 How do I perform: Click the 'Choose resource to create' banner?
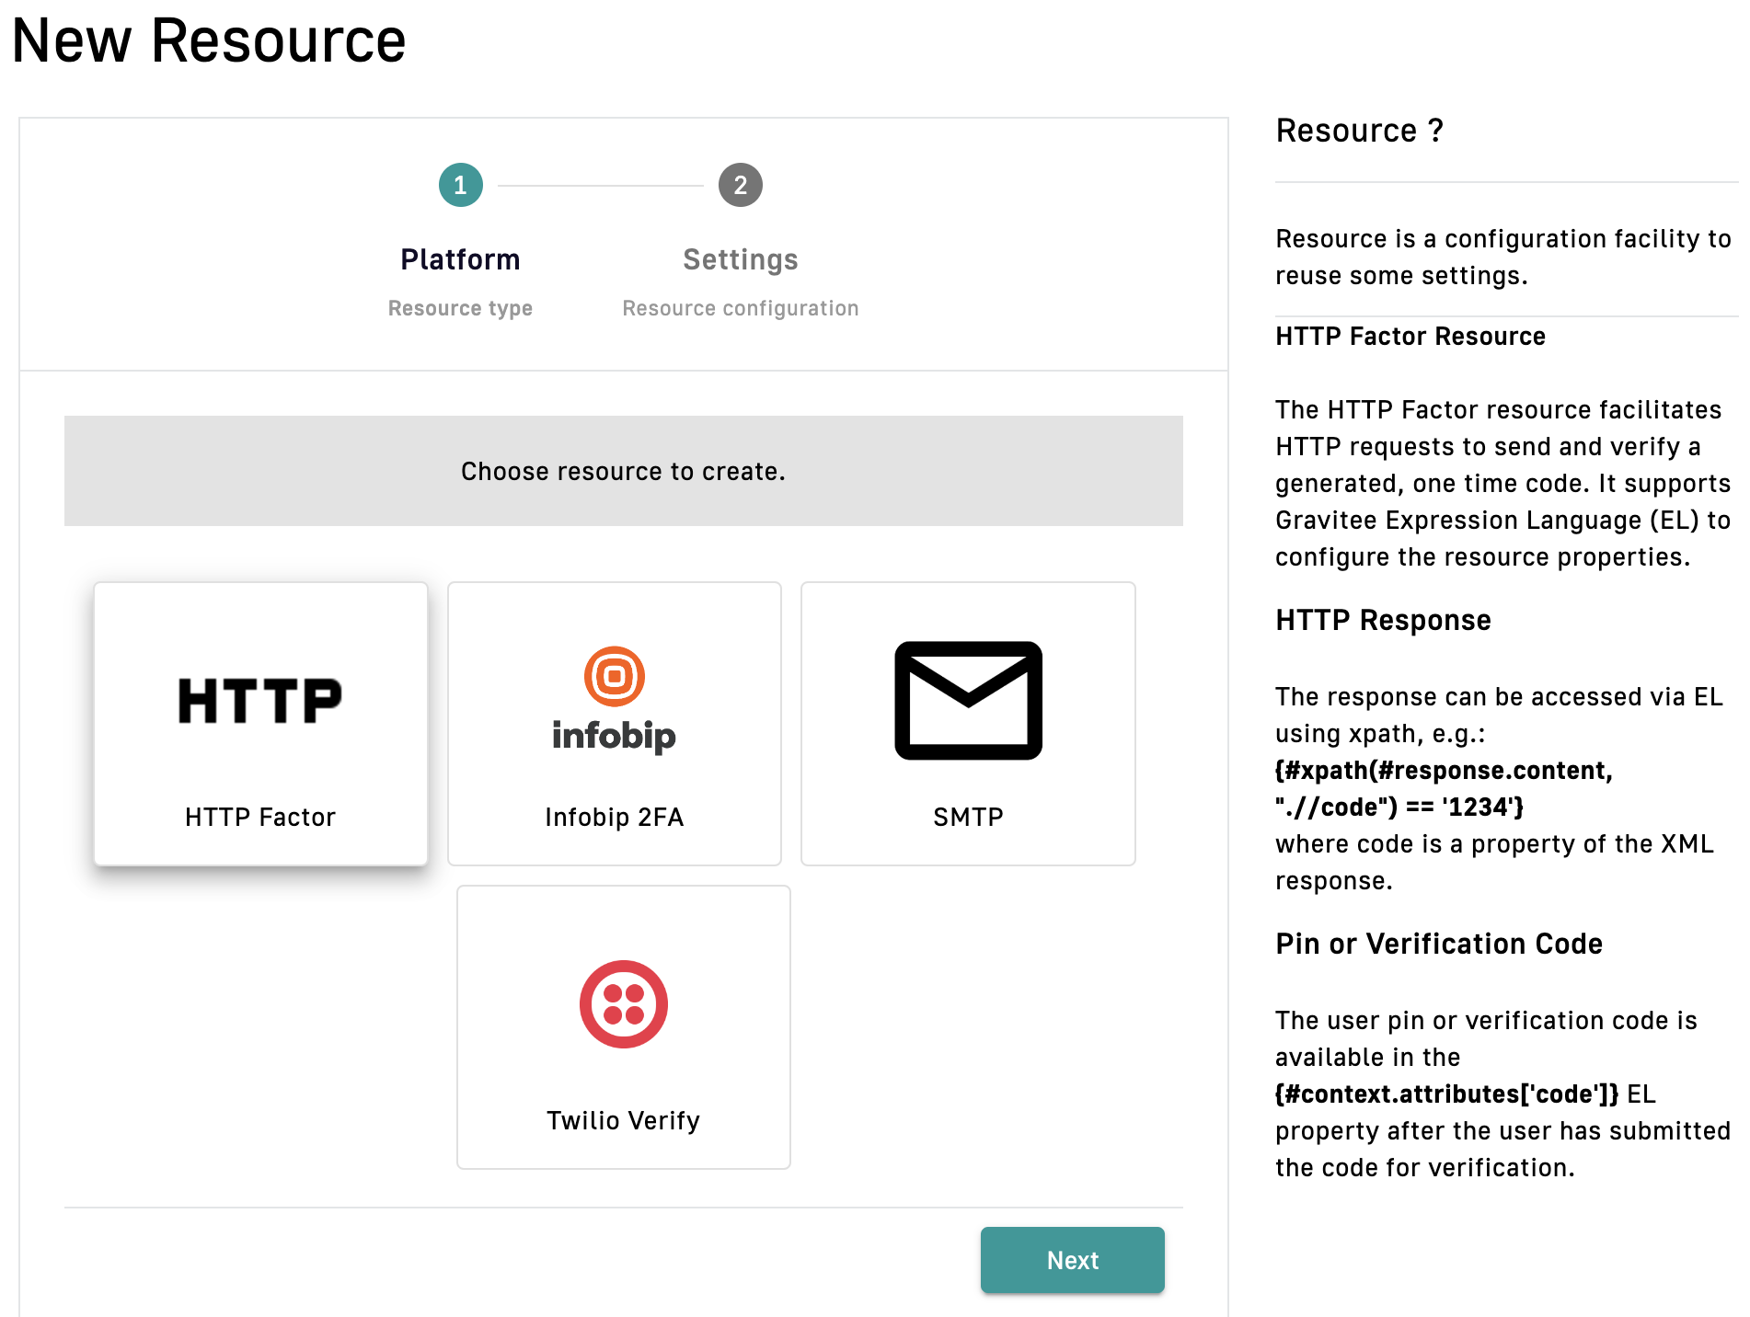click(x=623, y=471)
